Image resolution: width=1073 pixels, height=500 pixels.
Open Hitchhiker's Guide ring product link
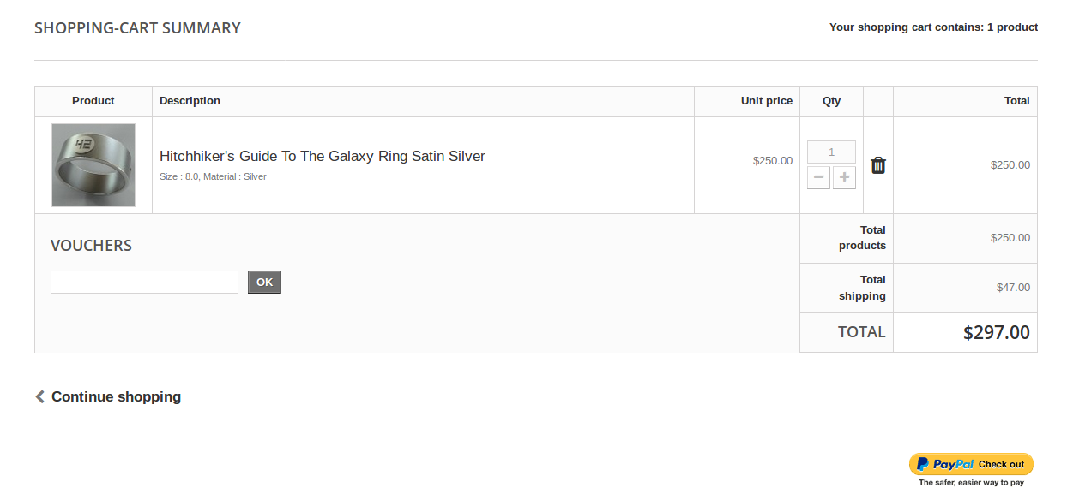point(322,156)
